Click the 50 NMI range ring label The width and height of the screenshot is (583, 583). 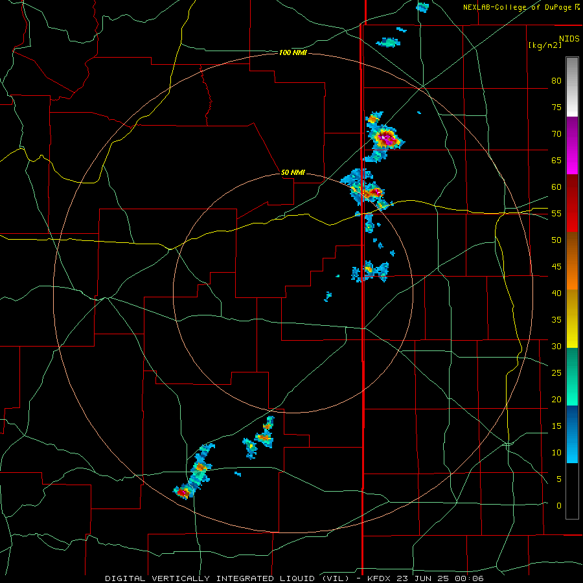(293, 172)
